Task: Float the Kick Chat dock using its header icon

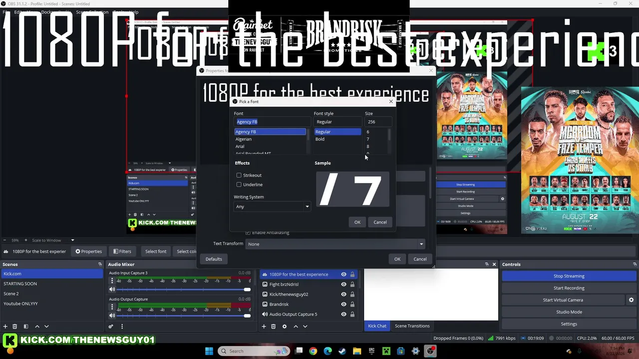Action: [x=487, y=264]
